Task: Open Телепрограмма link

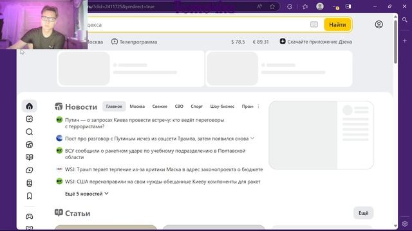Action: (138, 42)
